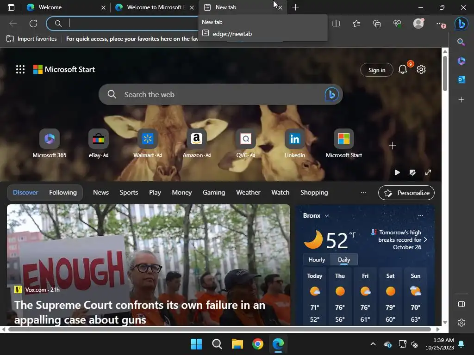
Task: Open sidebar settings gear at bottom
Action: coord(462,323)
